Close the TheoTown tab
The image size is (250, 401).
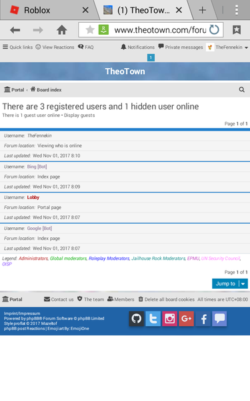pyautogui.click(x=179, y=10)
